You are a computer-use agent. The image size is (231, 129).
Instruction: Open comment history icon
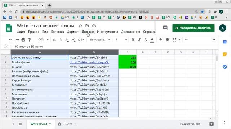pyautogui.click(x=165, y=28)
